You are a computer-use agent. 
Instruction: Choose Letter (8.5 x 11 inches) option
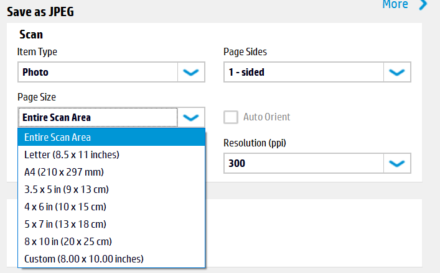(x=111, y=154)
